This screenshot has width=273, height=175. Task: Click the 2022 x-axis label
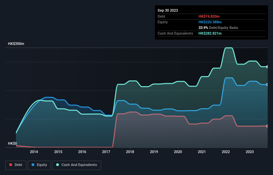[226, 152]
